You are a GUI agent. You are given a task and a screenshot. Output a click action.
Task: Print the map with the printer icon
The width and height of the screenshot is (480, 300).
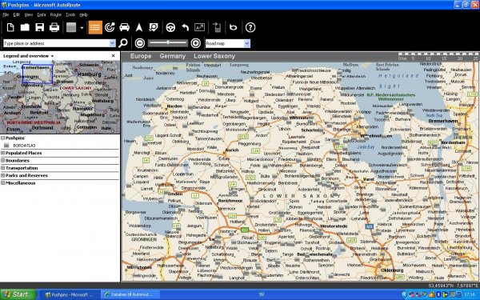(54, 27)
